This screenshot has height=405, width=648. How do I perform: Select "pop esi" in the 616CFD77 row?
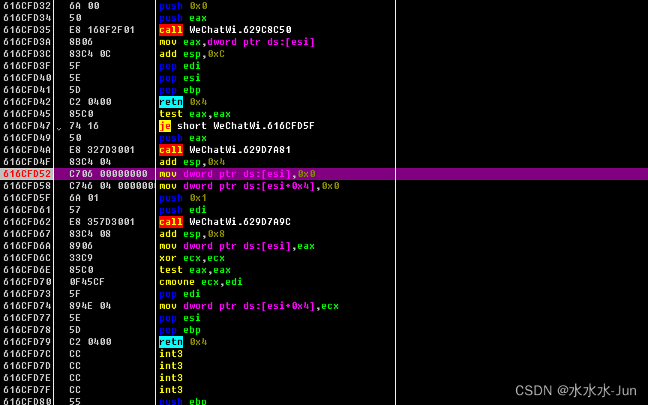point(180,317)
